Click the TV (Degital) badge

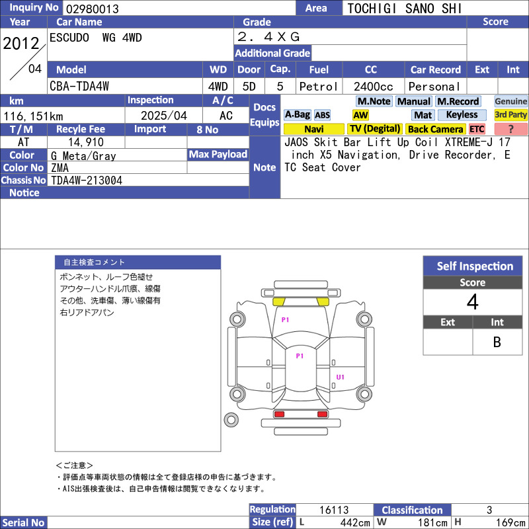[374, 129]
